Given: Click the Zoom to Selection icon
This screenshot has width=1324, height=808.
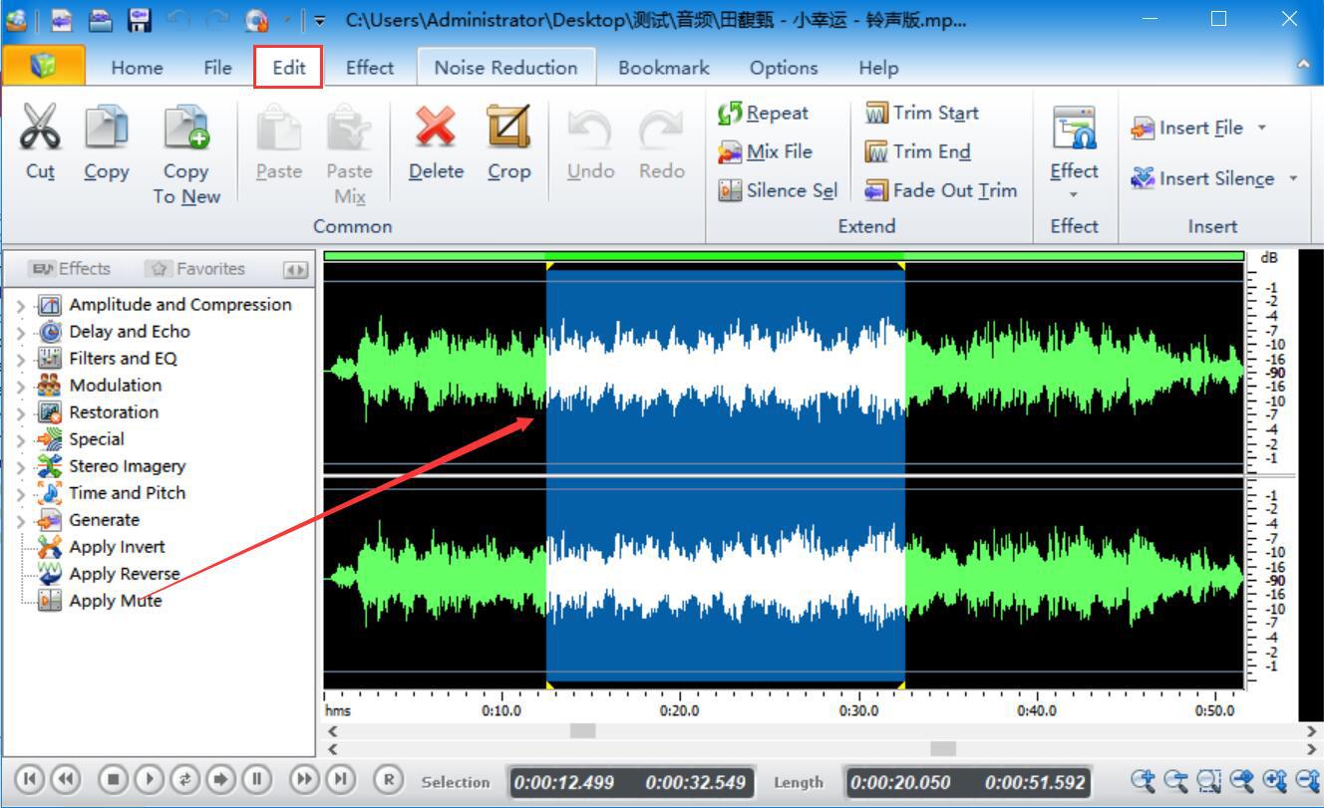Looking at the screenshot, I should (1207, 782).
